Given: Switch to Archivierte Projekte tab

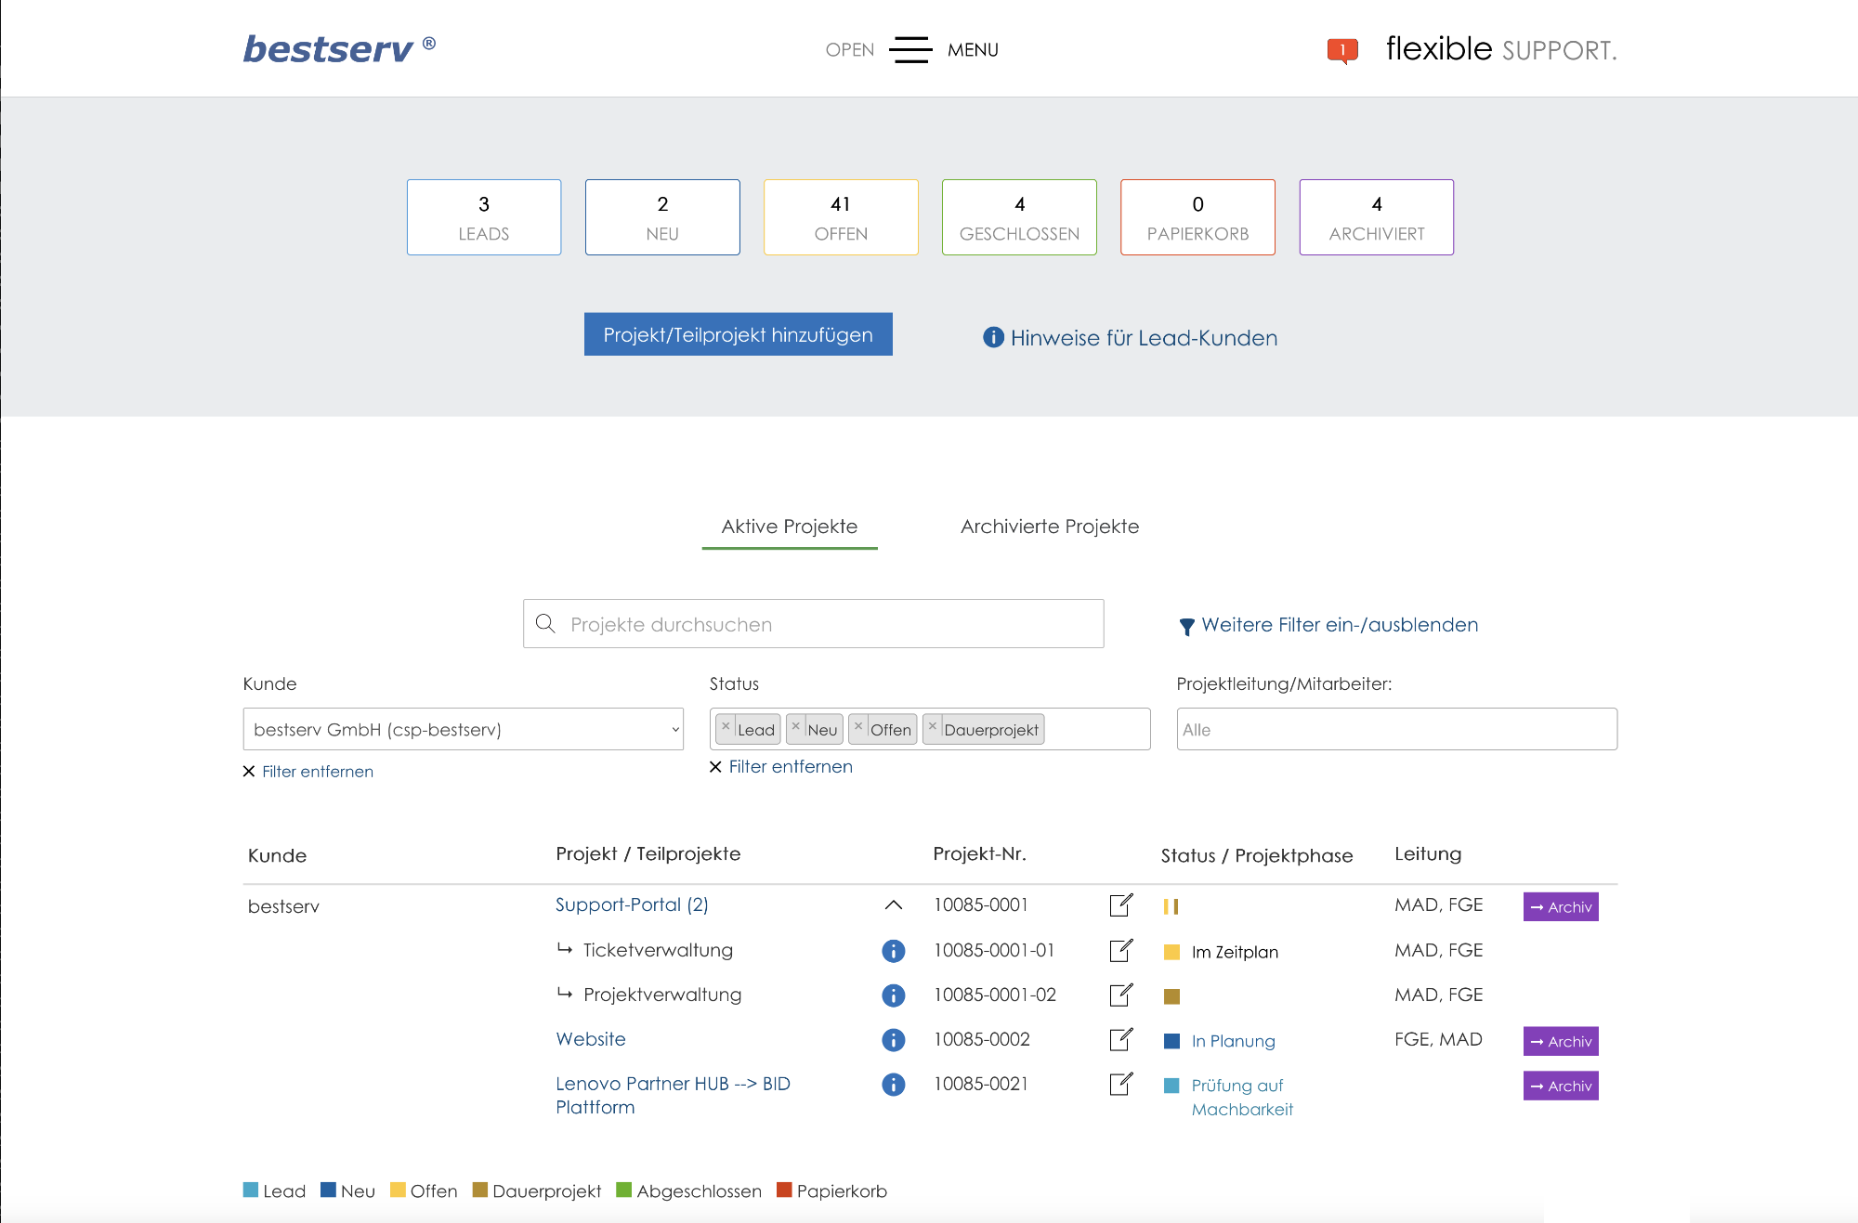Looking at the screenshot, I should point(1050,527).
